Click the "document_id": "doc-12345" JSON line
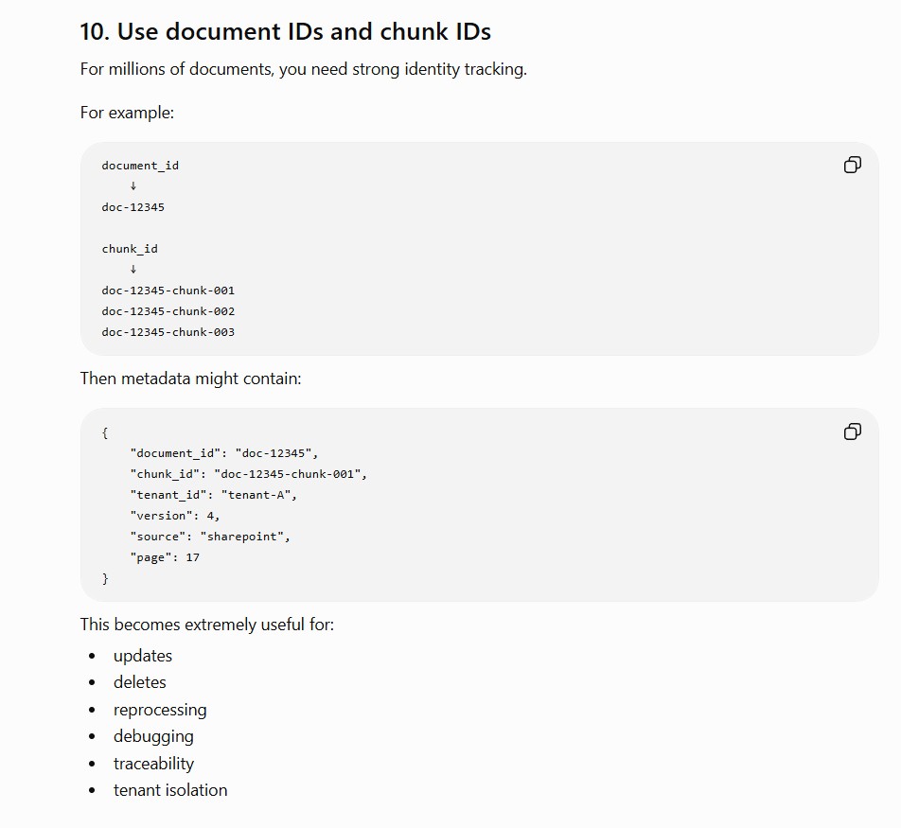 224,452
